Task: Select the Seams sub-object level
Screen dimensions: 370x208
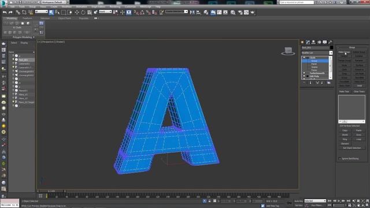Action: coord(314,67)
